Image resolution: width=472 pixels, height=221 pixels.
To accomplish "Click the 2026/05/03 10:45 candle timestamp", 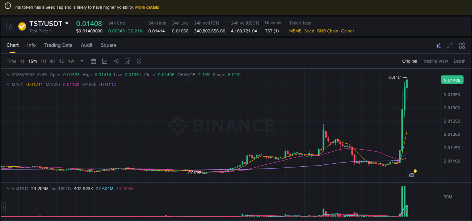I will tap(29, 75).
